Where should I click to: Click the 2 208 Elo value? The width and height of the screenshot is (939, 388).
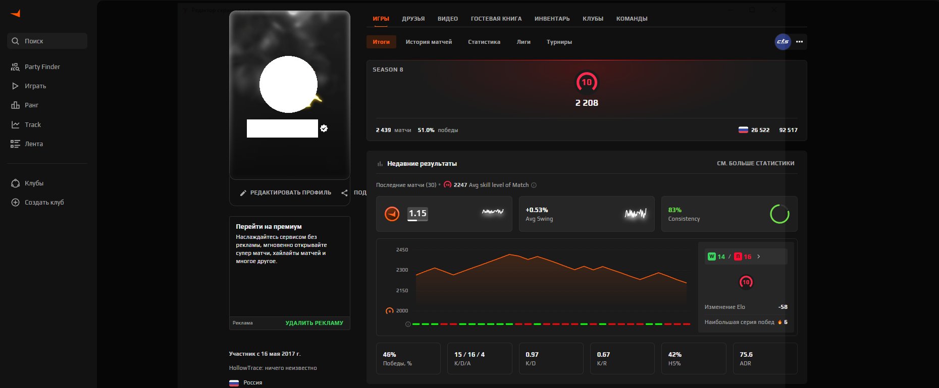pyautogui.click(x=587, y=103)
